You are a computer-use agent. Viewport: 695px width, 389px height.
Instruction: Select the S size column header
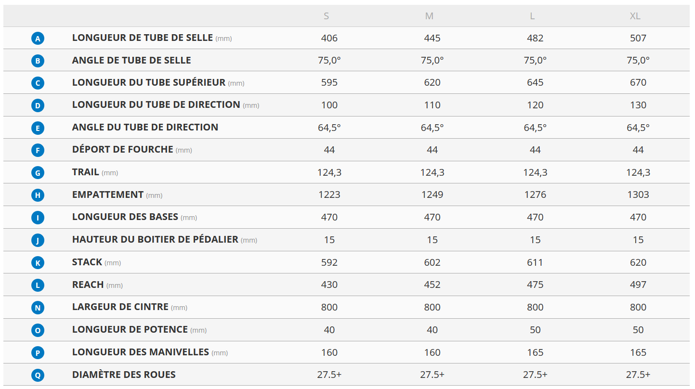[x=326, y=16]
